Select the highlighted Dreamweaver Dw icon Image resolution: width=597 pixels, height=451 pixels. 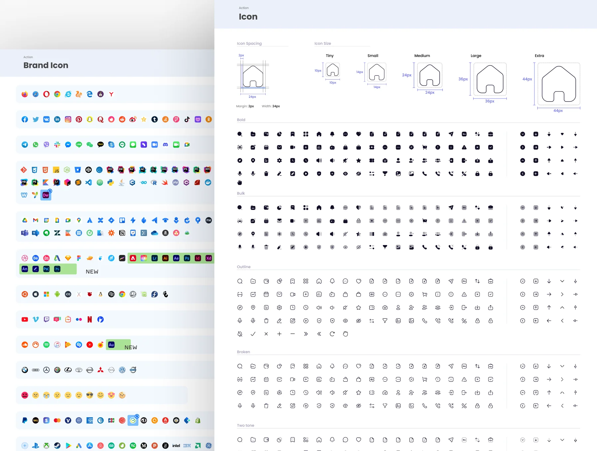[x=46, y=195]
